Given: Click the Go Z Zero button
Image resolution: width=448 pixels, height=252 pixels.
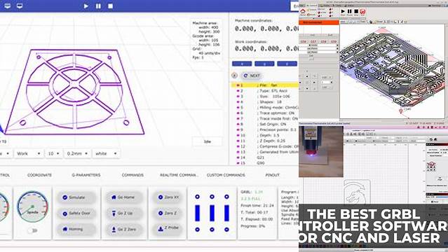Looking at the screenshot, I should 123,229.
